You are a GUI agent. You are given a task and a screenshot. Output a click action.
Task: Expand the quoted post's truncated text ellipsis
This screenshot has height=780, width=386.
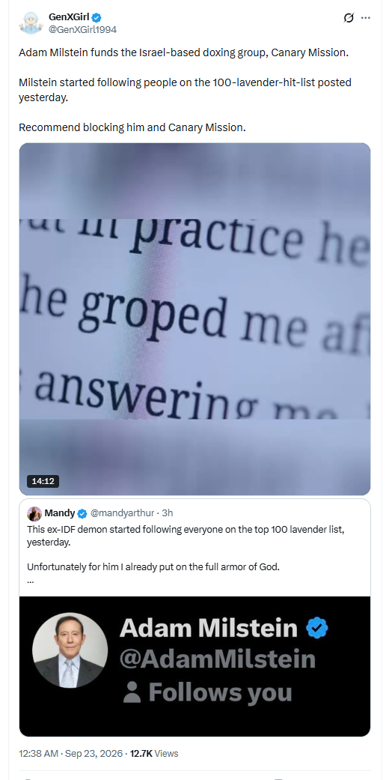coord(31,580)
